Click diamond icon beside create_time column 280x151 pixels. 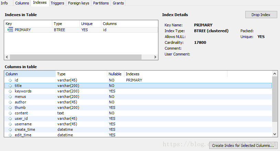click(10, 130)
